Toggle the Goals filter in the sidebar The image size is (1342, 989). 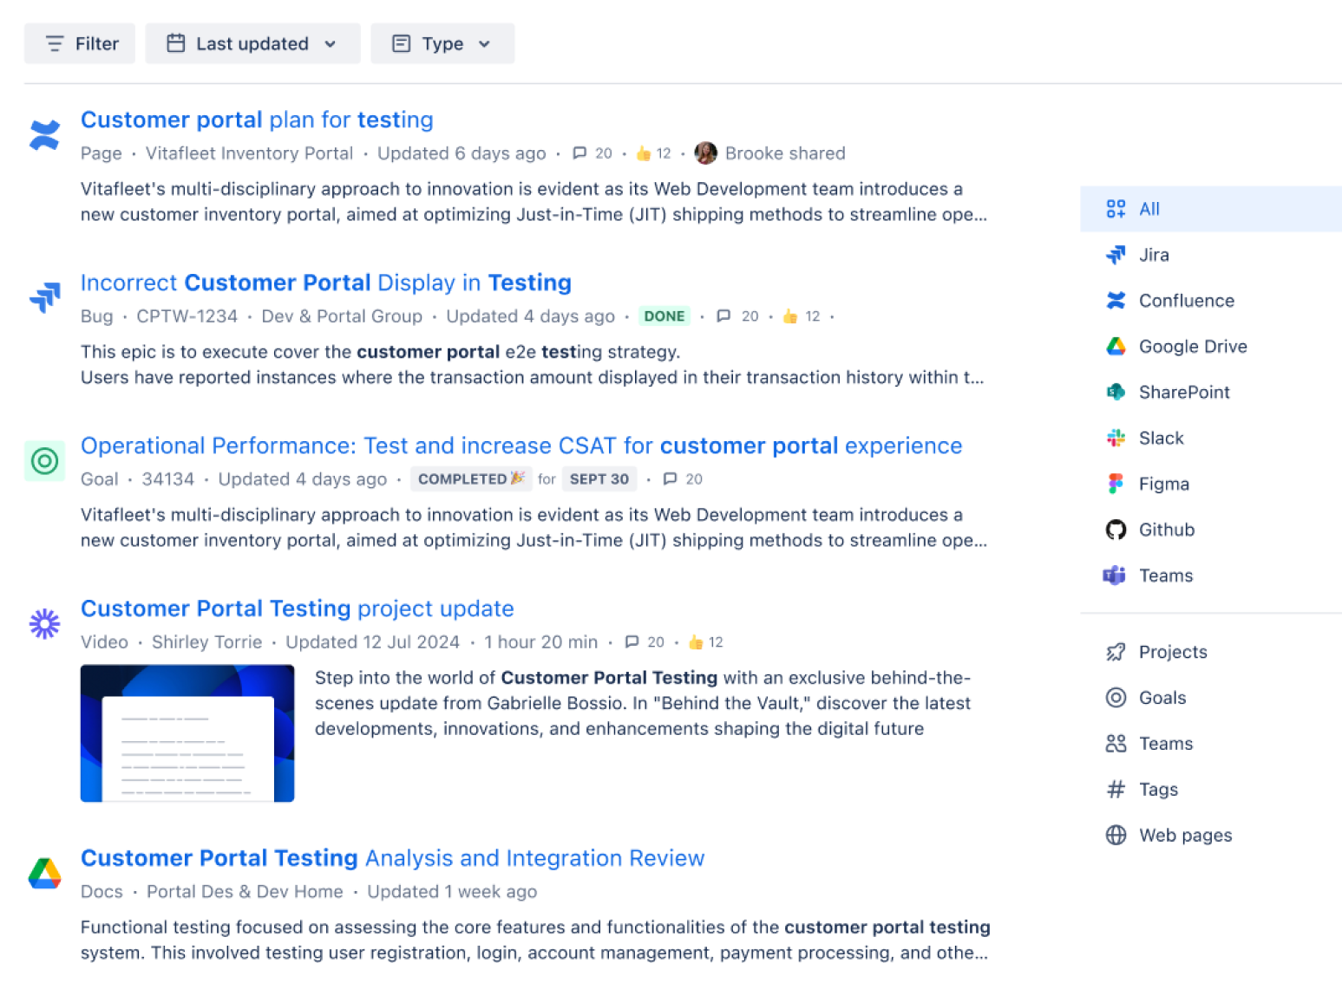click(1162, 698)
